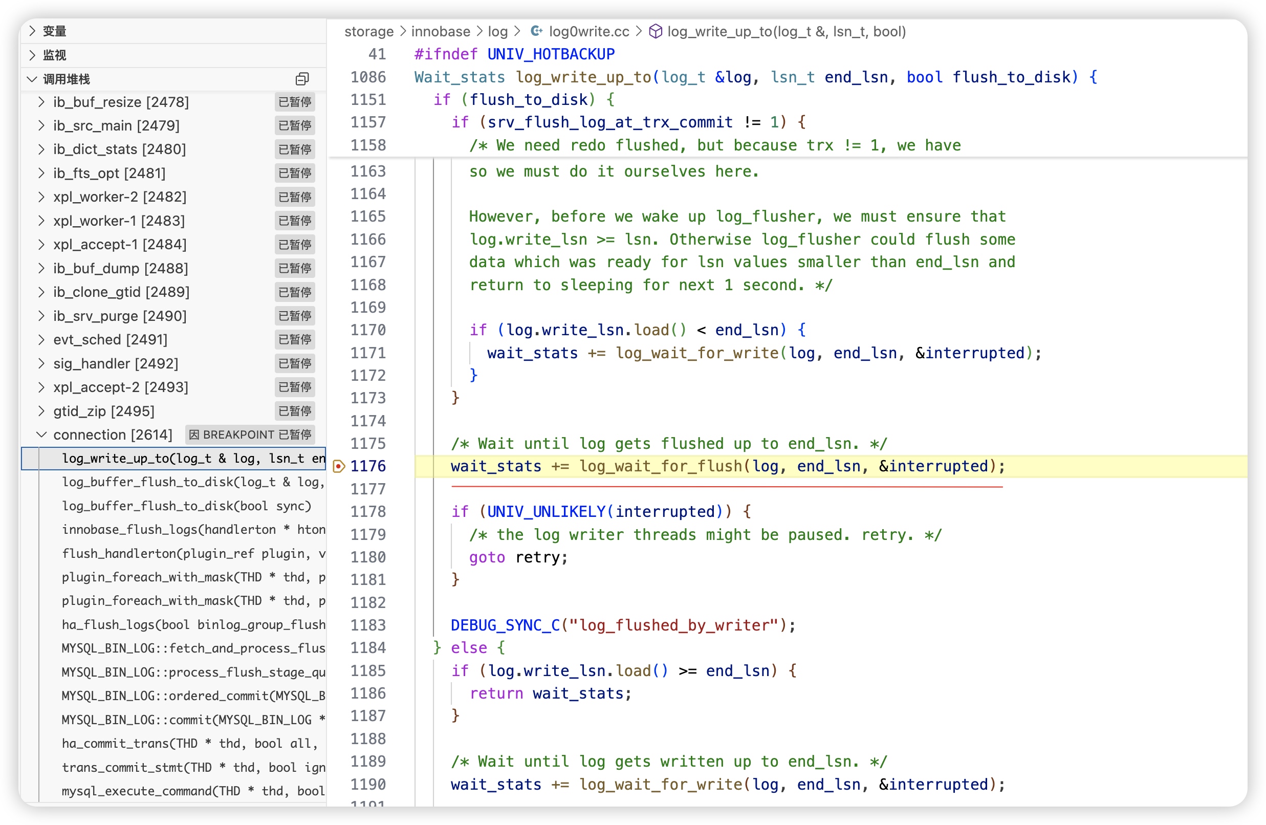Open the innobase breadcrumb item
The width and height of the screenshot is (1266, 825).
coord(441,31)
